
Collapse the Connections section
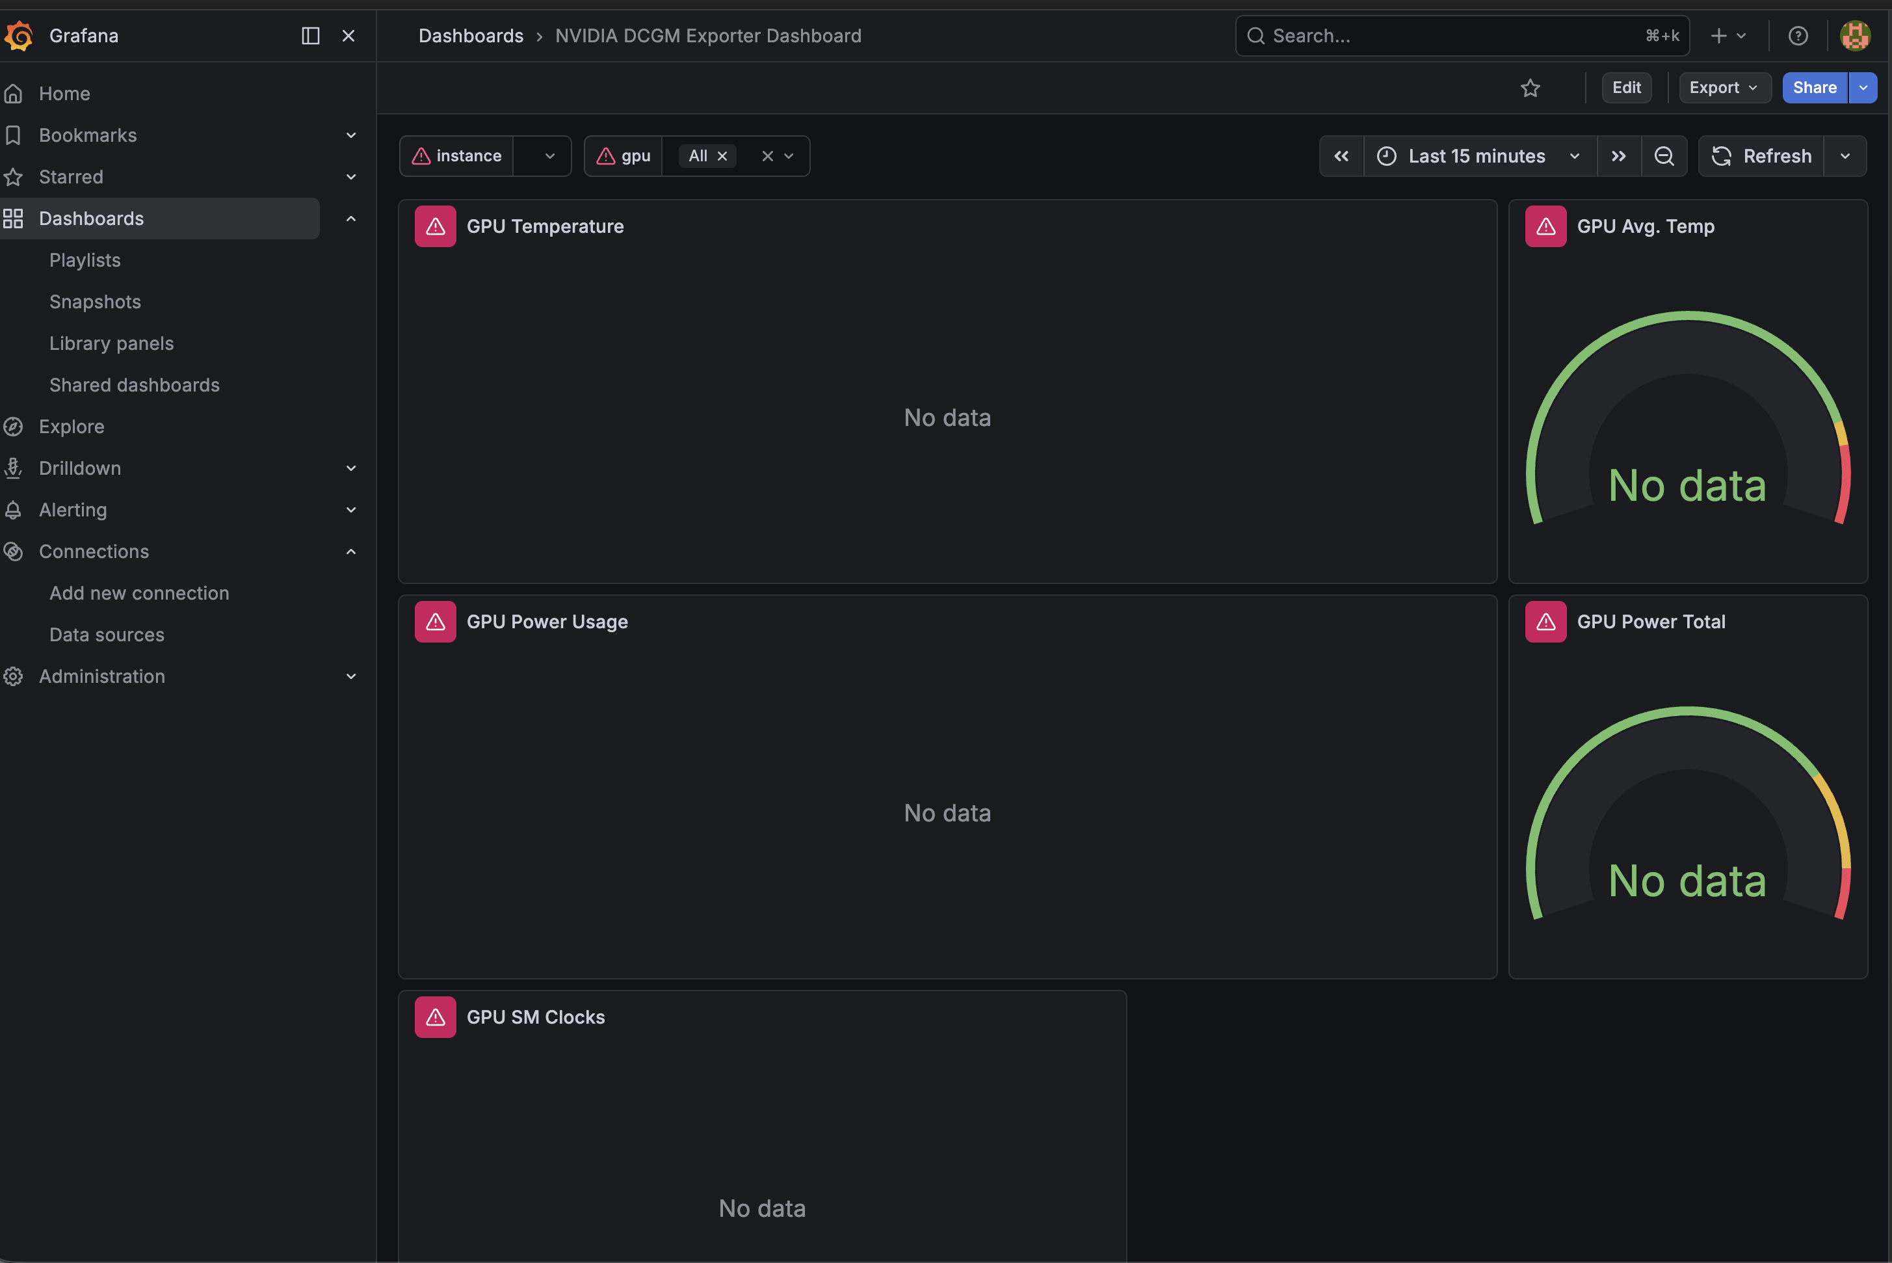(x=351, y=552)
